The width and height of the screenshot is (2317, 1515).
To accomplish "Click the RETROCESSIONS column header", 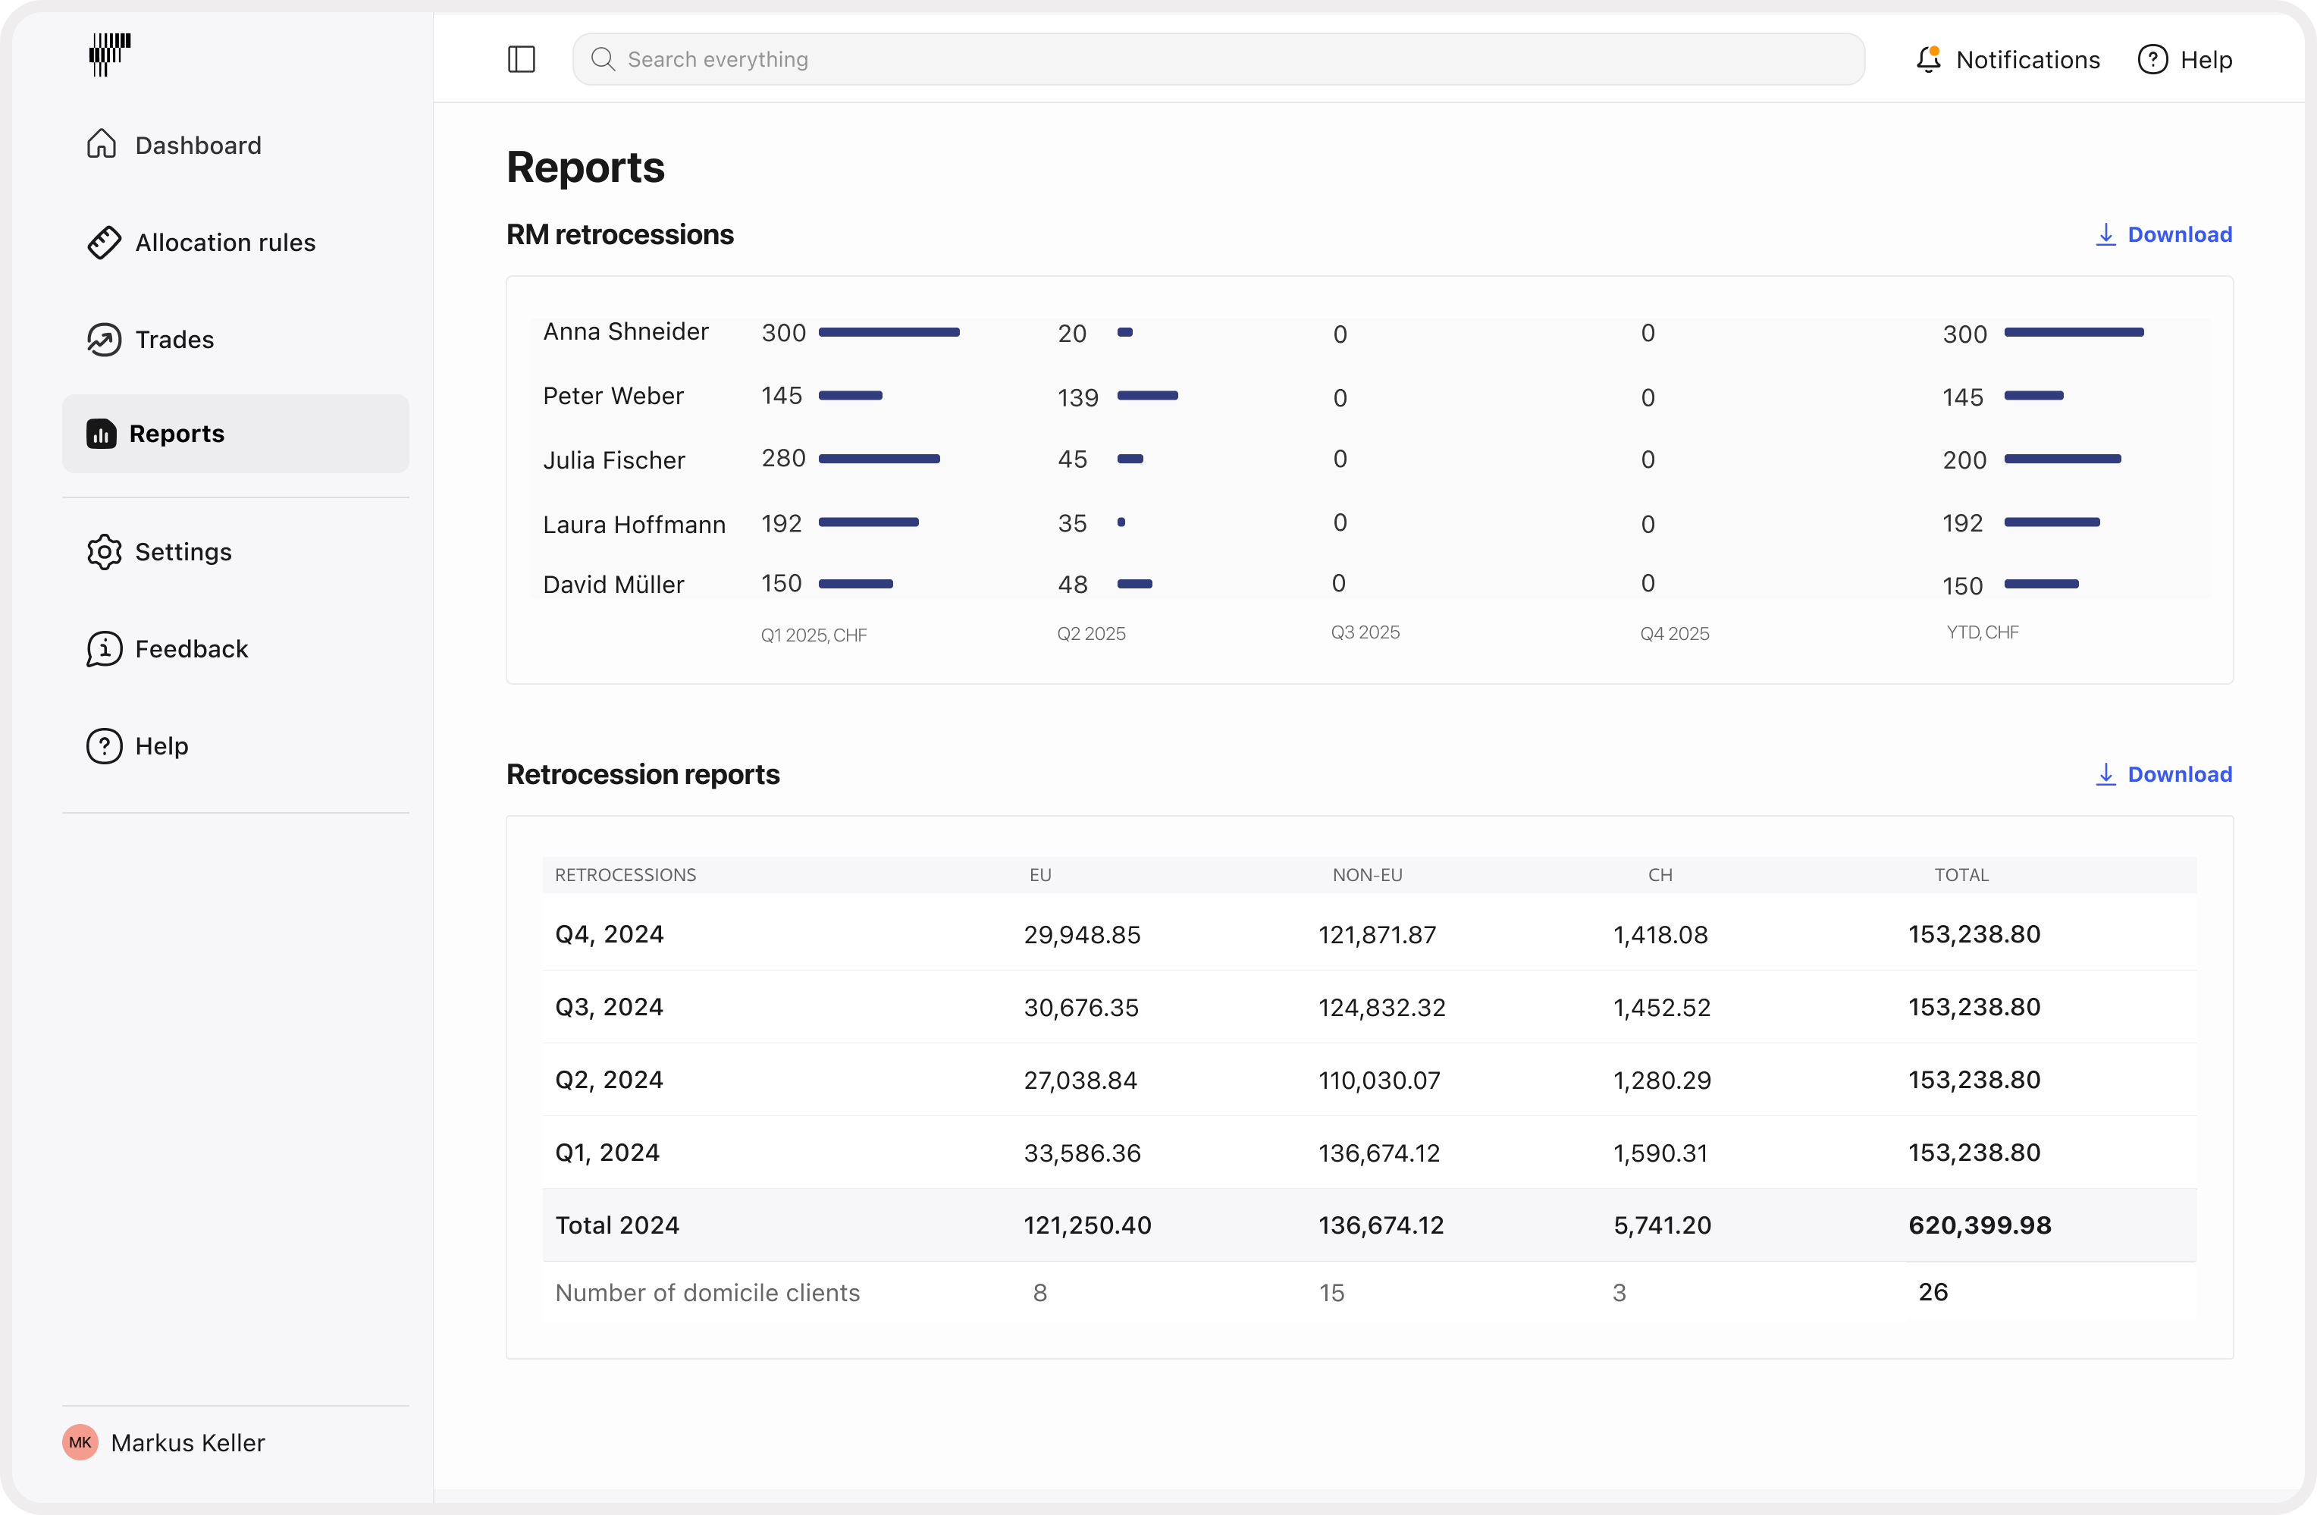I will (625, 874).
